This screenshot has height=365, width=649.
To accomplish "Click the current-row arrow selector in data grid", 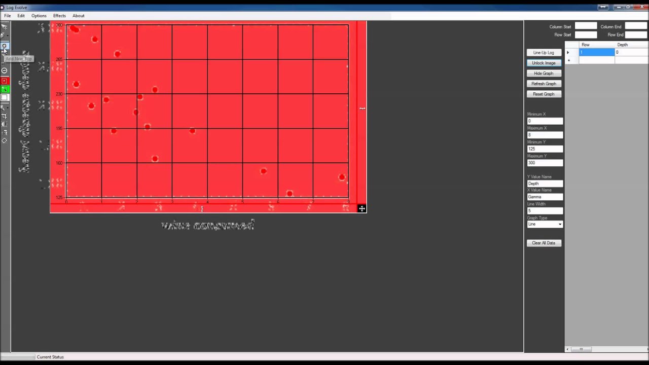I will click(x=568, y=52).
